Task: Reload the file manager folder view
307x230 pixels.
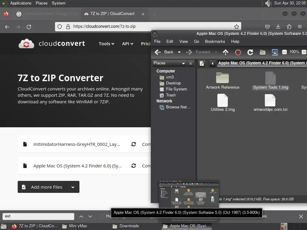Action: coord(250,52)
